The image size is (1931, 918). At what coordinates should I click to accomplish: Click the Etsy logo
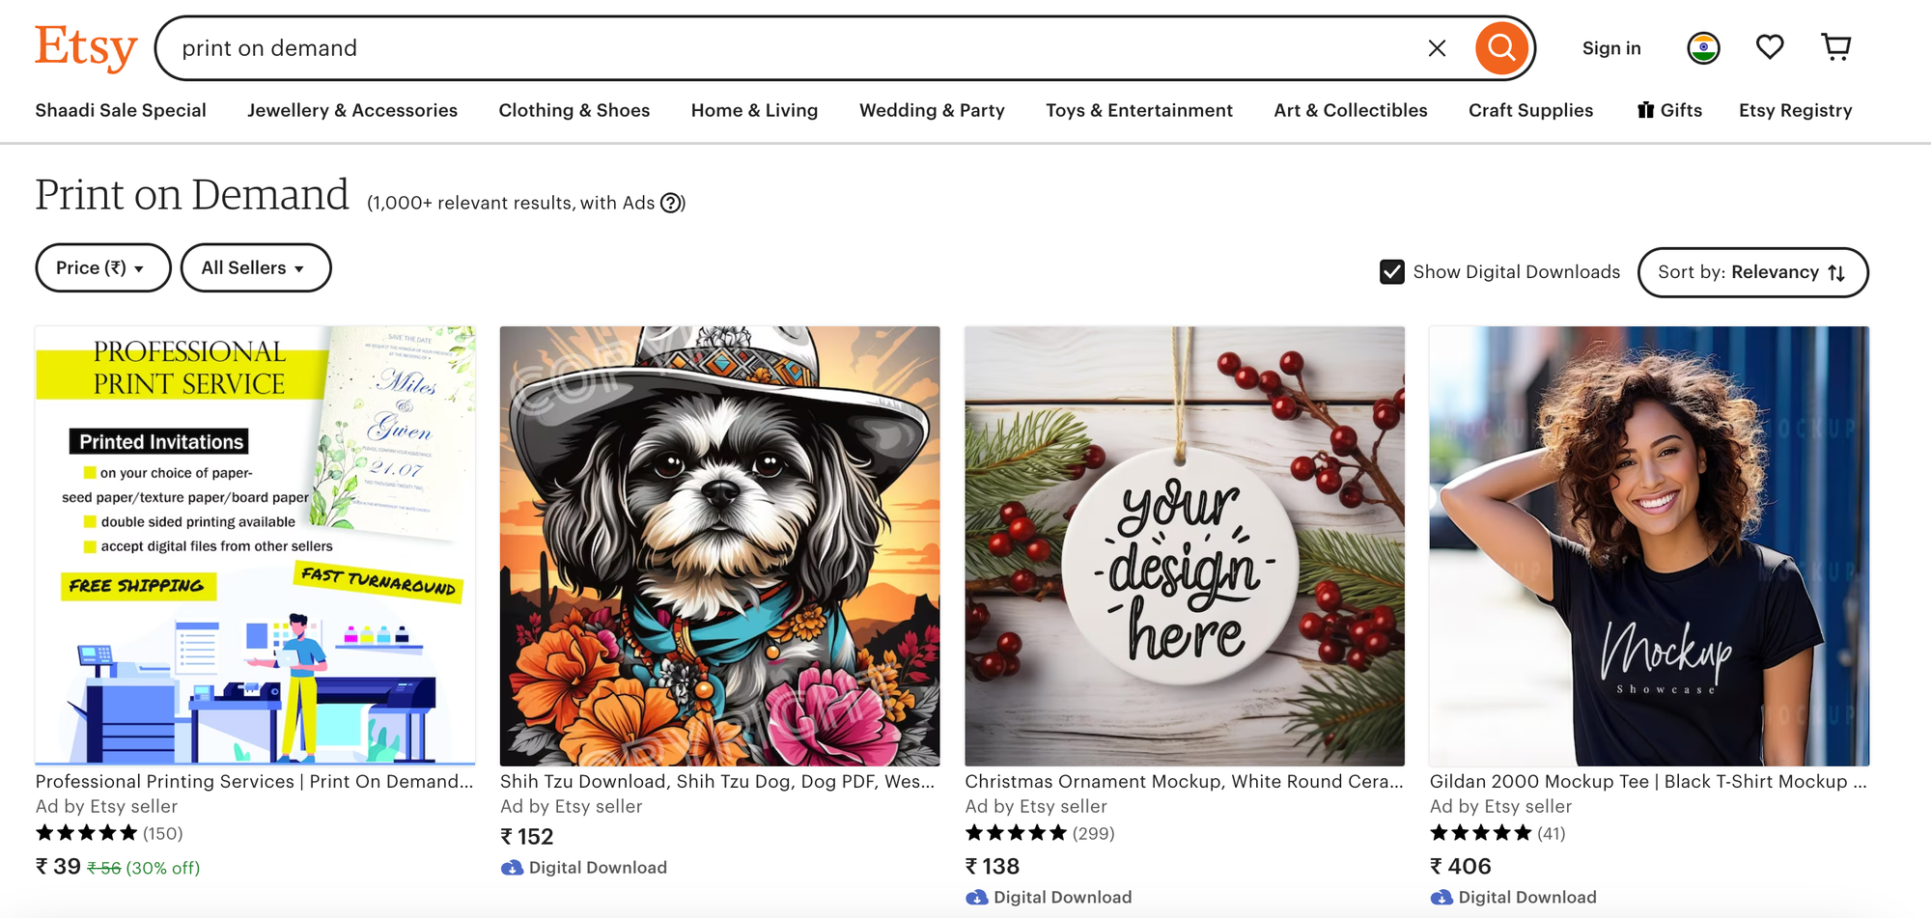pos(85,46)
